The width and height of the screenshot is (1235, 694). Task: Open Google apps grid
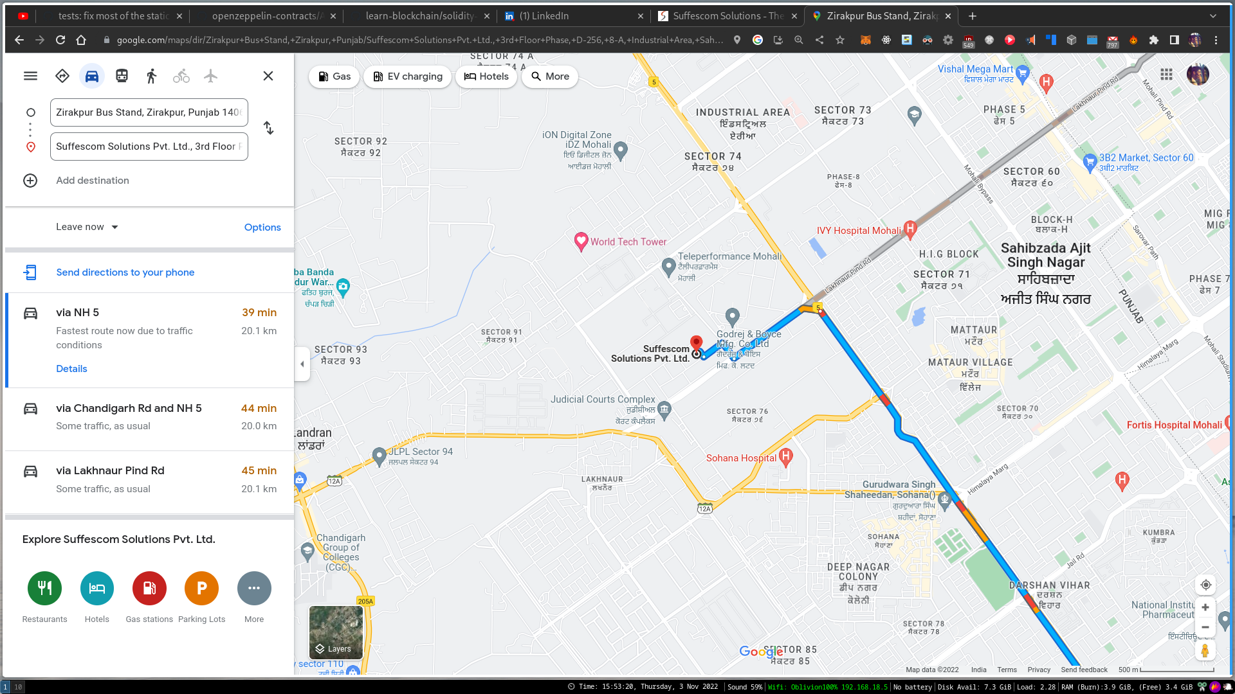pyautogui.click(x=1166, y=75)
